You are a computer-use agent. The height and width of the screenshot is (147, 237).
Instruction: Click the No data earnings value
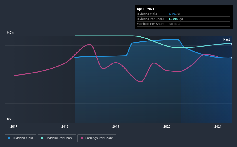pyautogui.click(x=174, y=24)
